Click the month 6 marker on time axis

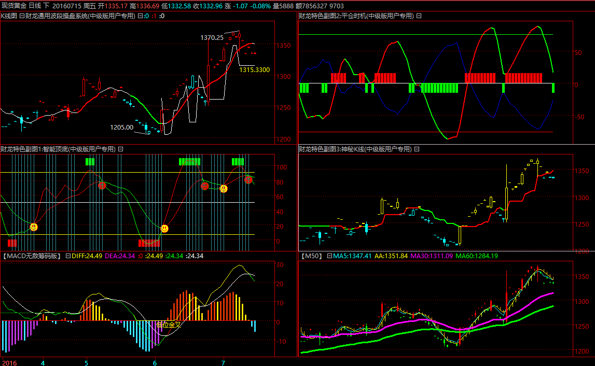pos(154,362)
